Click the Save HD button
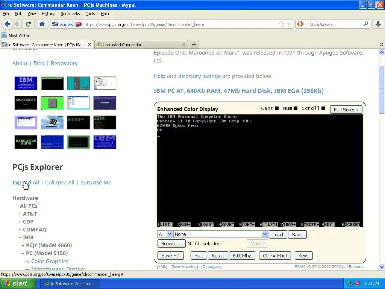Viewport: 385px width, 289px height. pos(170,256)
